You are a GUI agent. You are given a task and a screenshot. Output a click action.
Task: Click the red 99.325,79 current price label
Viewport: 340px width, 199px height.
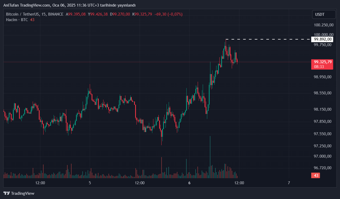[322, 62]
